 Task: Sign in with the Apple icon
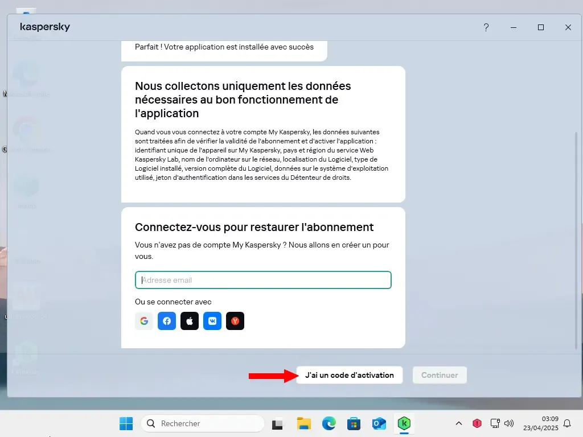click(190, 321)
